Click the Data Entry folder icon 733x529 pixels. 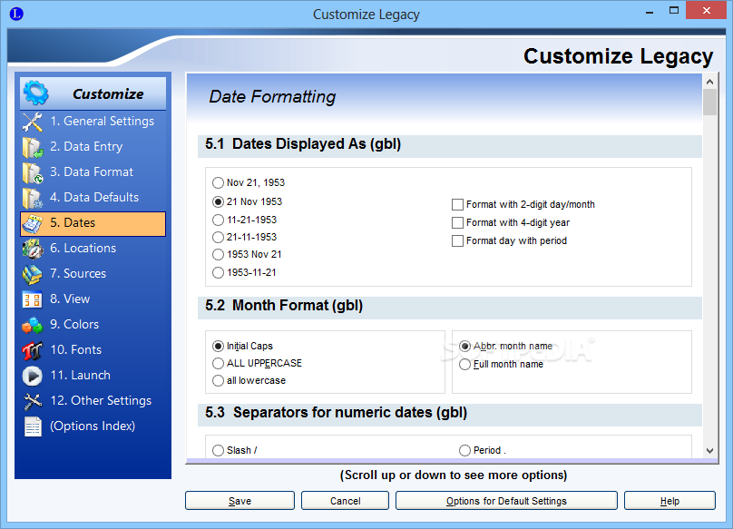coord(33,147)
